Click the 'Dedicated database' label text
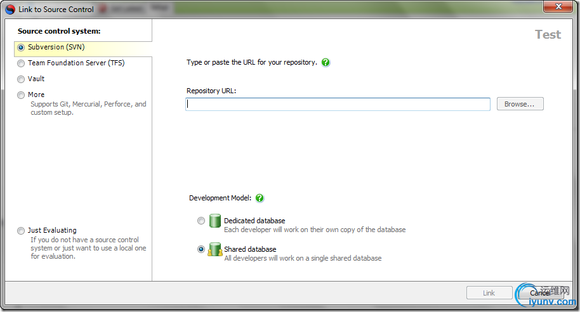 pos(254,221)
